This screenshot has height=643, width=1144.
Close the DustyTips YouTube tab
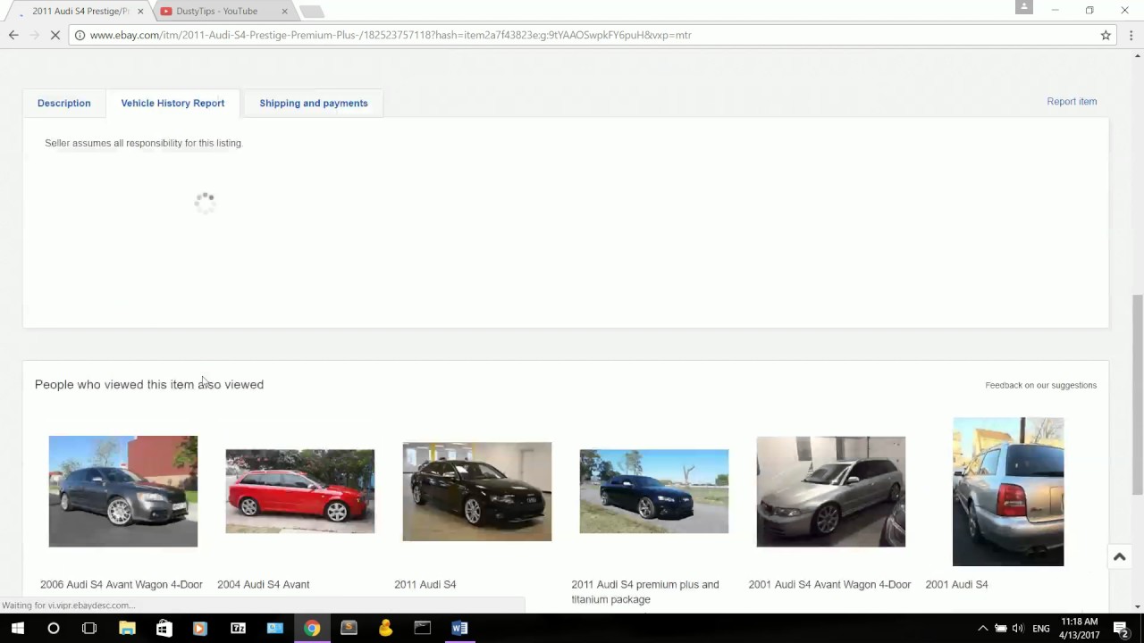tap(284, 11)
